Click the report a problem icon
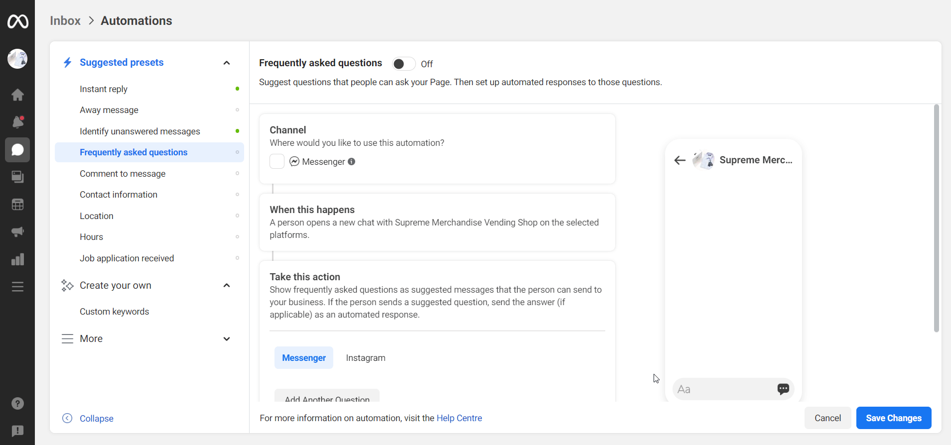Image resolution: width=951 pixels, height=445 pixels. 17,431
